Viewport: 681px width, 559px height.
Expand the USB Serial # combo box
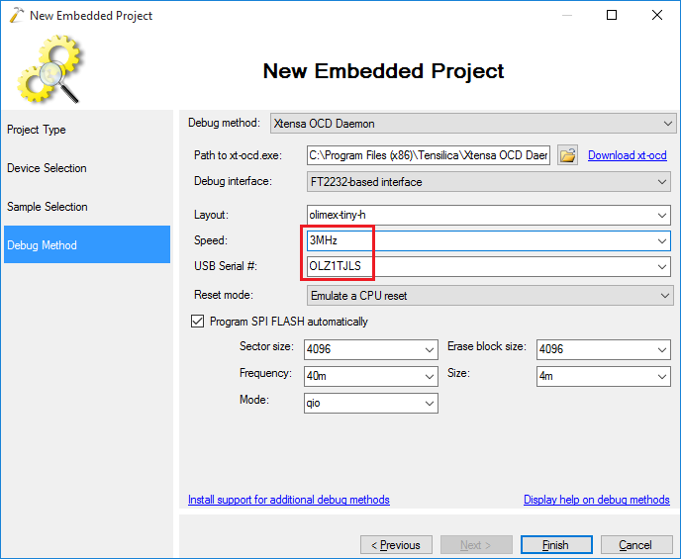(662, 266)
